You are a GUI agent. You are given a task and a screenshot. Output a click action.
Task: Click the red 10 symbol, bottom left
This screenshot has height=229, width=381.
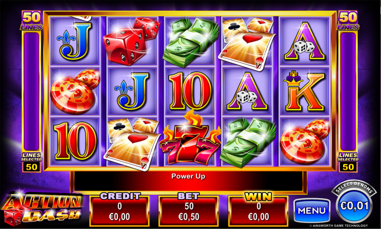tap(75, 141)
